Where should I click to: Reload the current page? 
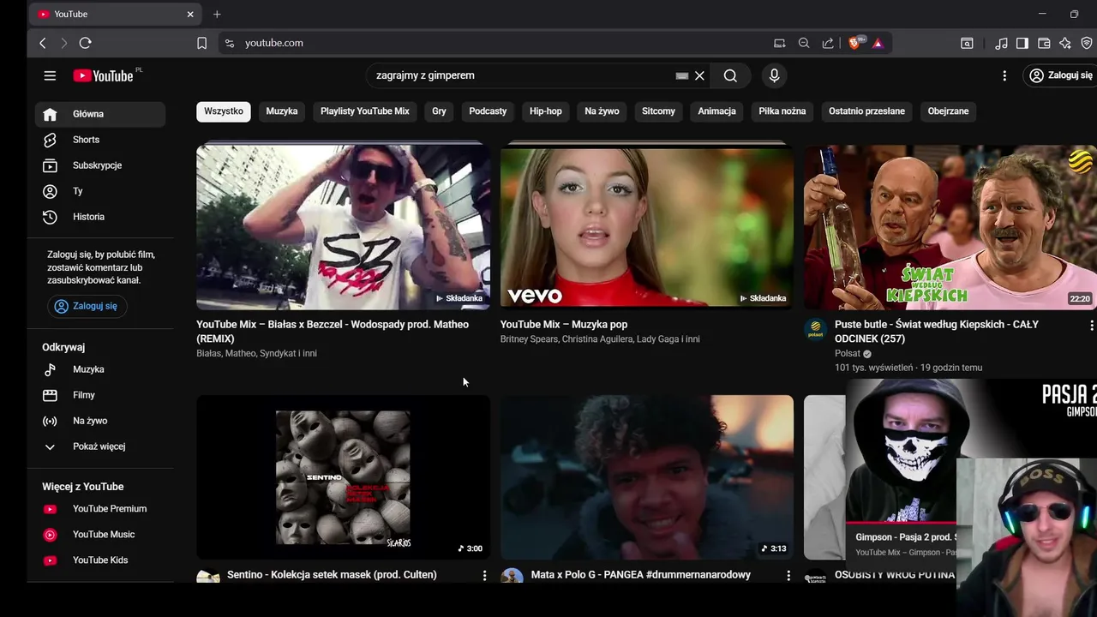[85, 43]
